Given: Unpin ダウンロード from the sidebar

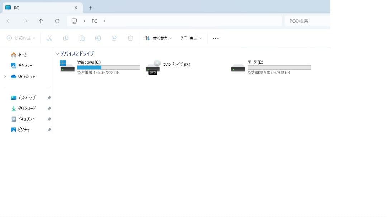Looking at the screenshot, I should tap(49, 108).
